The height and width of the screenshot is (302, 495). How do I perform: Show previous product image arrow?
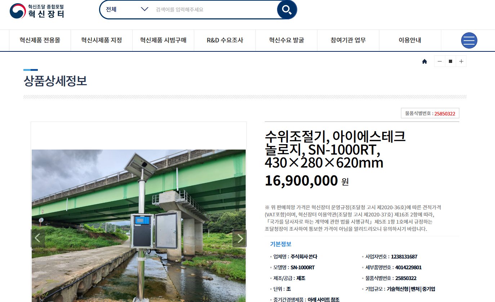pos(37,238)
